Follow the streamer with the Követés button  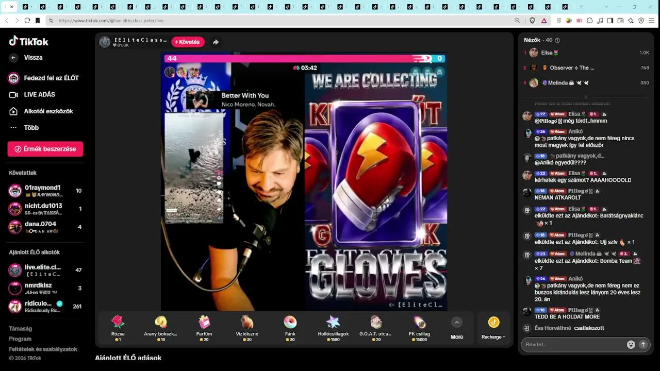(x=188, y=42)
